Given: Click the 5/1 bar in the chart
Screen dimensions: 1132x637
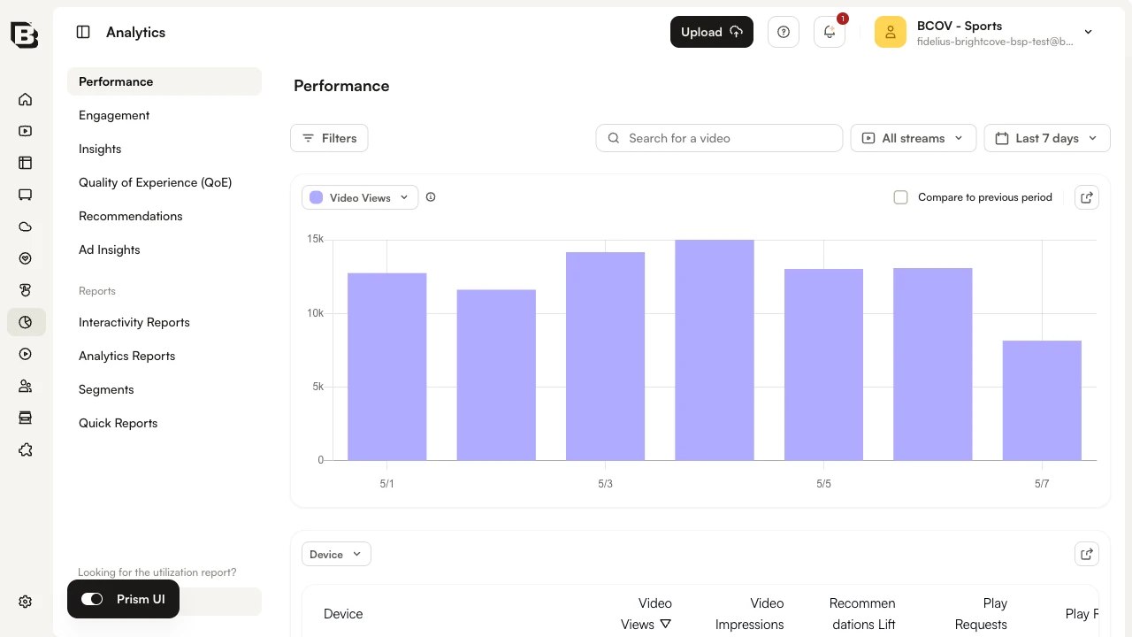Looking at the screenshot, I should tap(387, 366).
